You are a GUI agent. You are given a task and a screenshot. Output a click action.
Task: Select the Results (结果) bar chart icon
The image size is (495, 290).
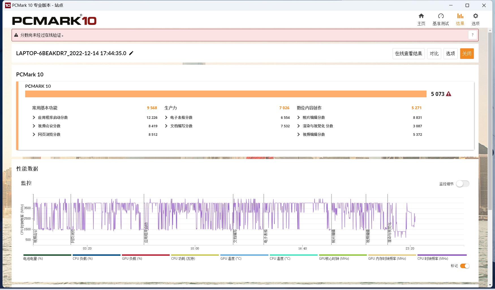coord(460,16)
